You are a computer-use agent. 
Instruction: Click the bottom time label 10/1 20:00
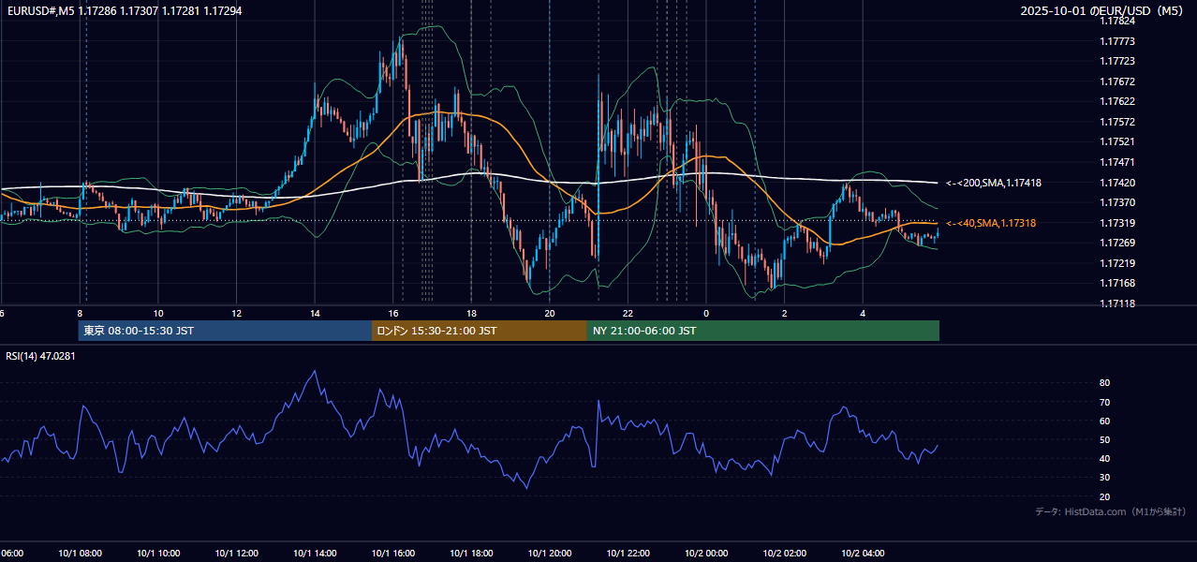pos(550,554)
